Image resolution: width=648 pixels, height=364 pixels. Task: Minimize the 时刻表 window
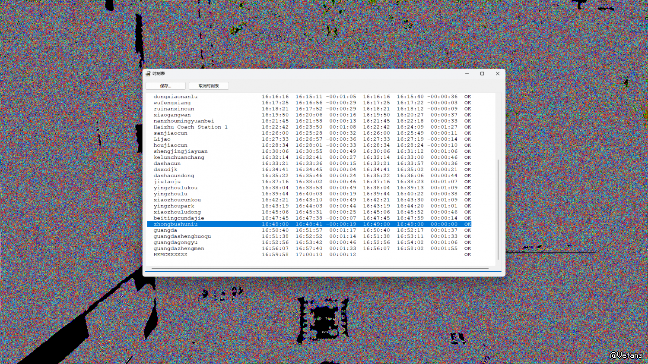coord(467,74)
